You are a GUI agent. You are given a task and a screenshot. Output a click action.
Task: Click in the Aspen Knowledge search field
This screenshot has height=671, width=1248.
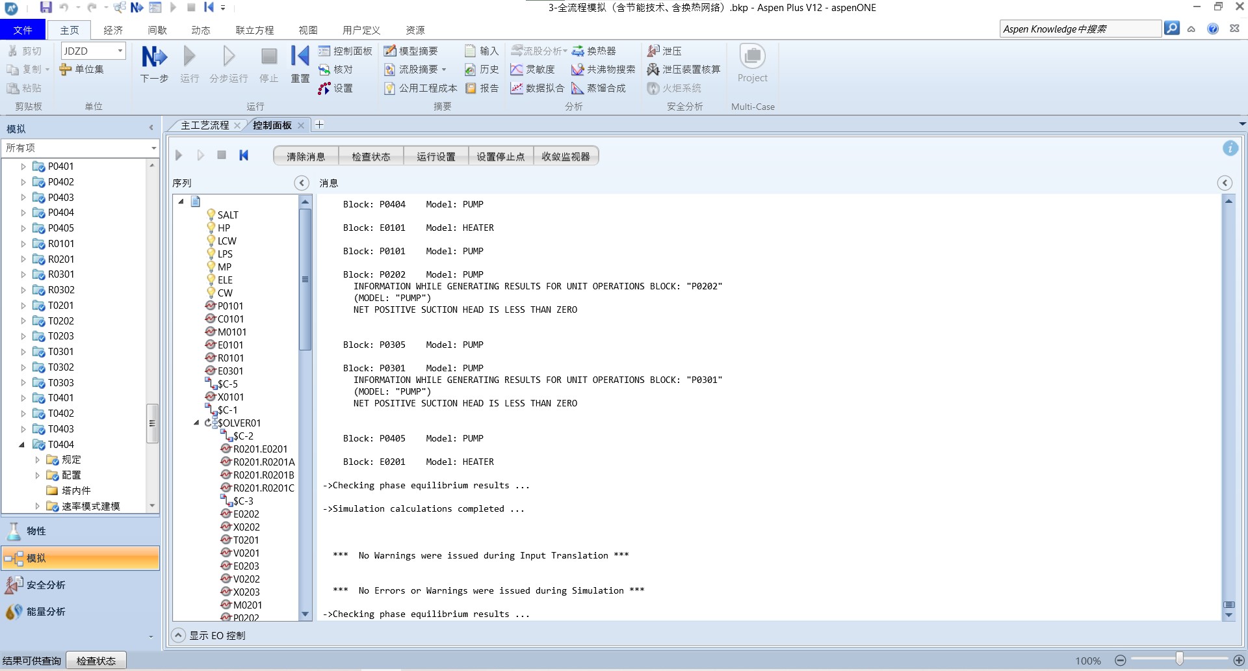click(x=1080, y=29)
